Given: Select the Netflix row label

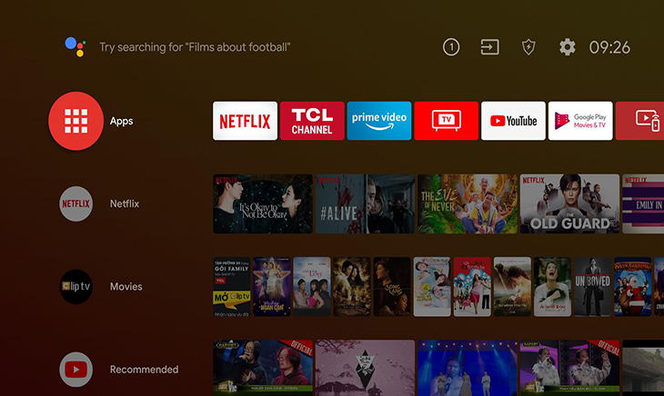Looking at the screenshot, I should 125,203.
